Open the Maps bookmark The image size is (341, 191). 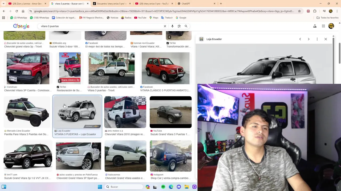pos(154,18)
